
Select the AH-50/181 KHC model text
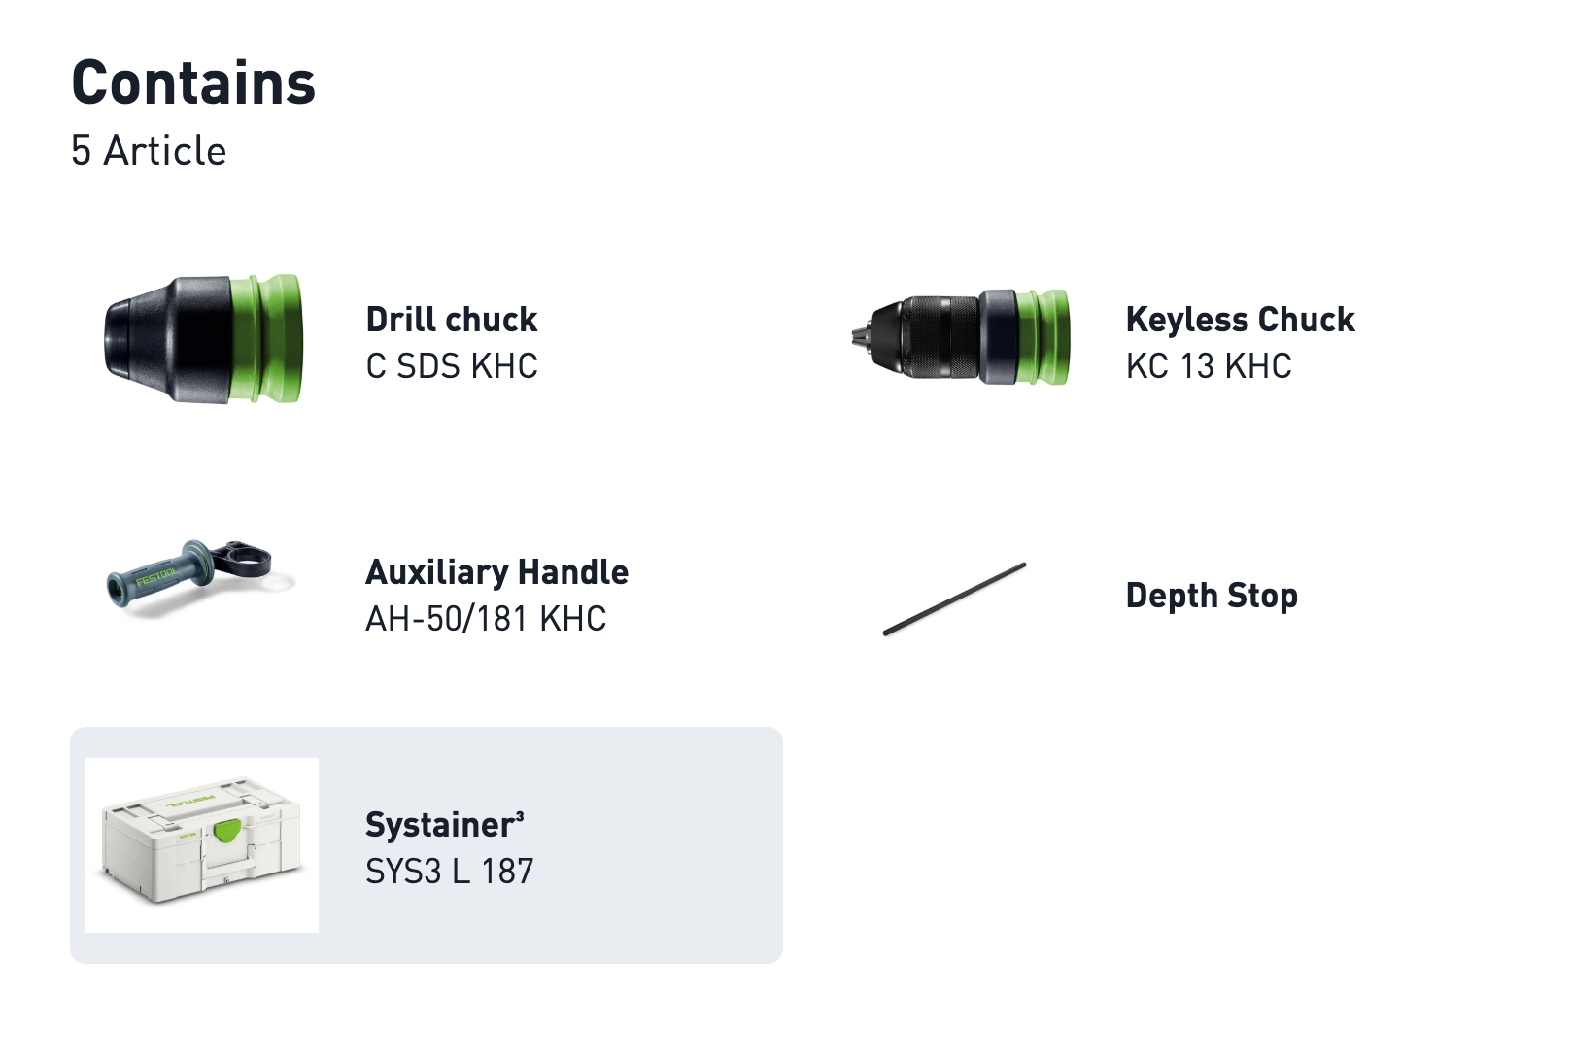486,619
